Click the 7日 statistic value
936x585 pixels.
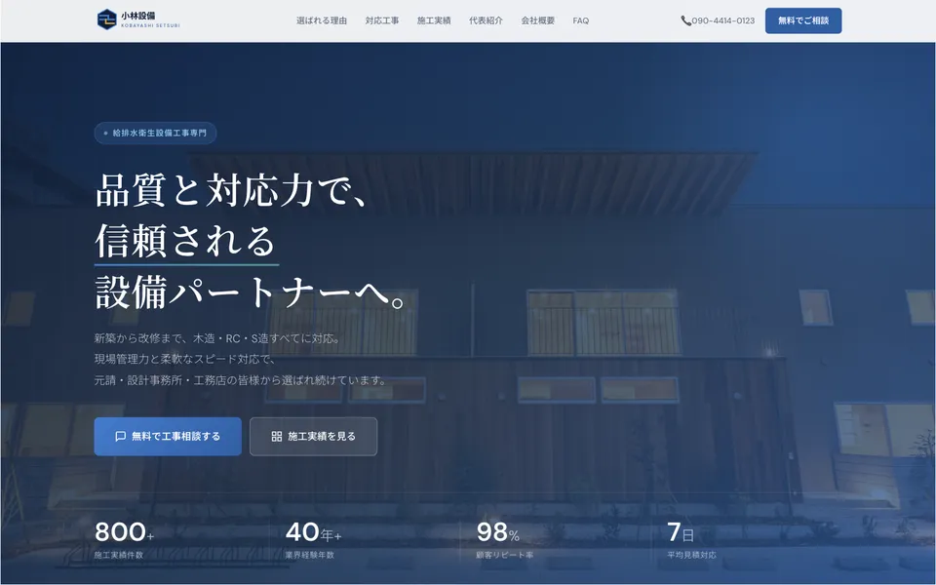681,532
